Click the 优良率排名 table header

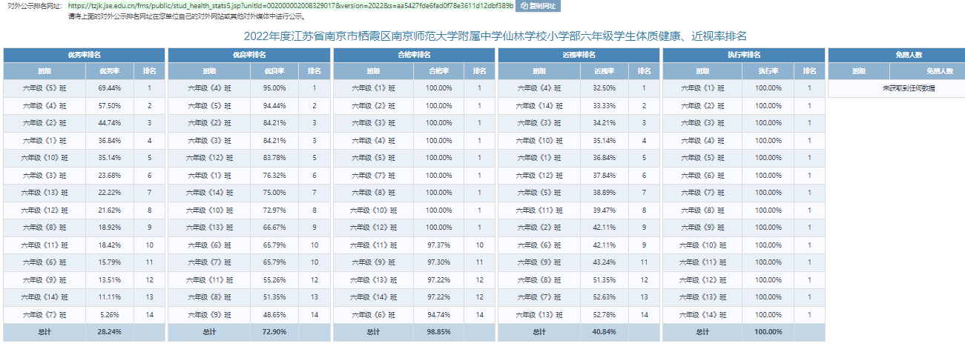pyautogui.click(x=248, y=55)
